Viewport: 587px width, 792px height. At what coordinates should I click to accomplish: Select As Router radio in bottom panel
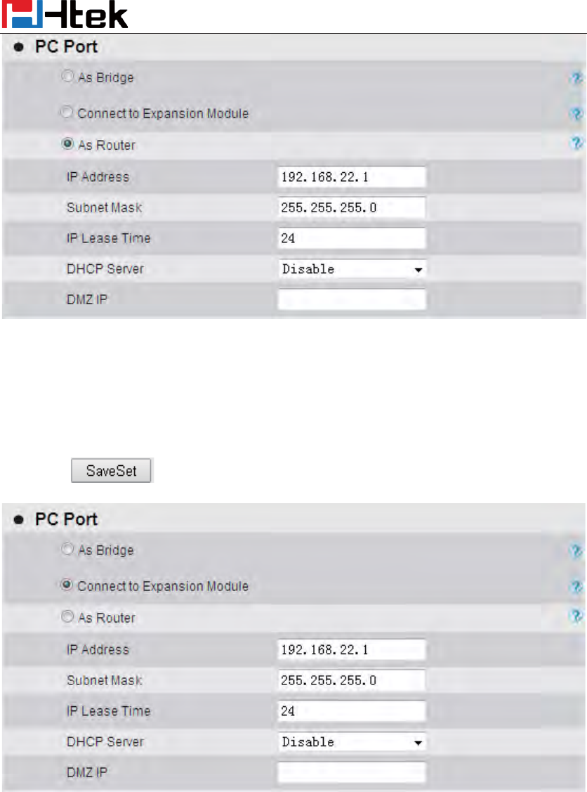tap(67, 618)
